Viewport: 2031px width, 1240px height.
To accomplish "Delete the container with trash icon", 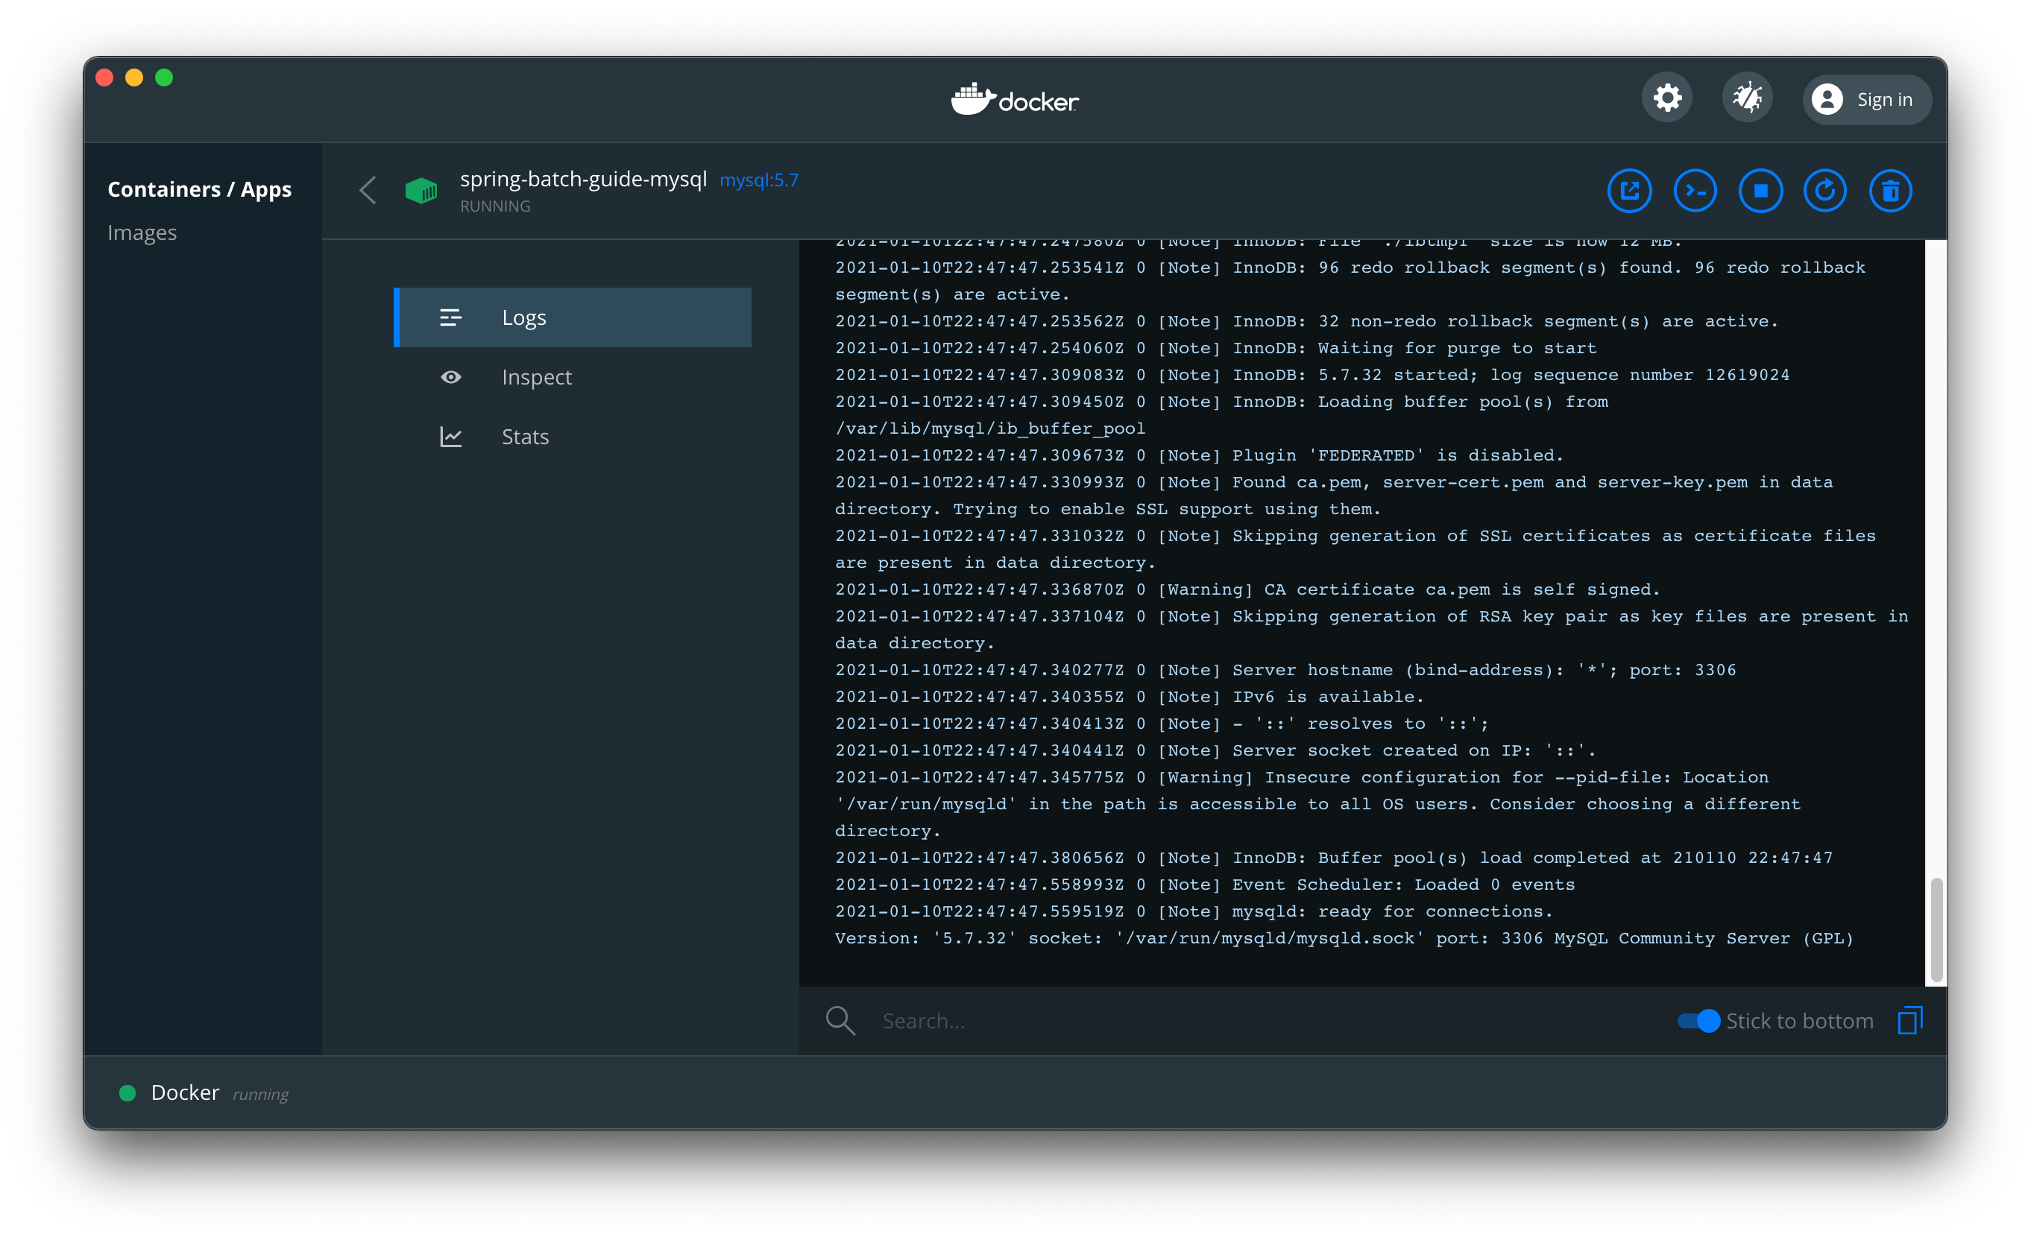I will [1890, 192].
